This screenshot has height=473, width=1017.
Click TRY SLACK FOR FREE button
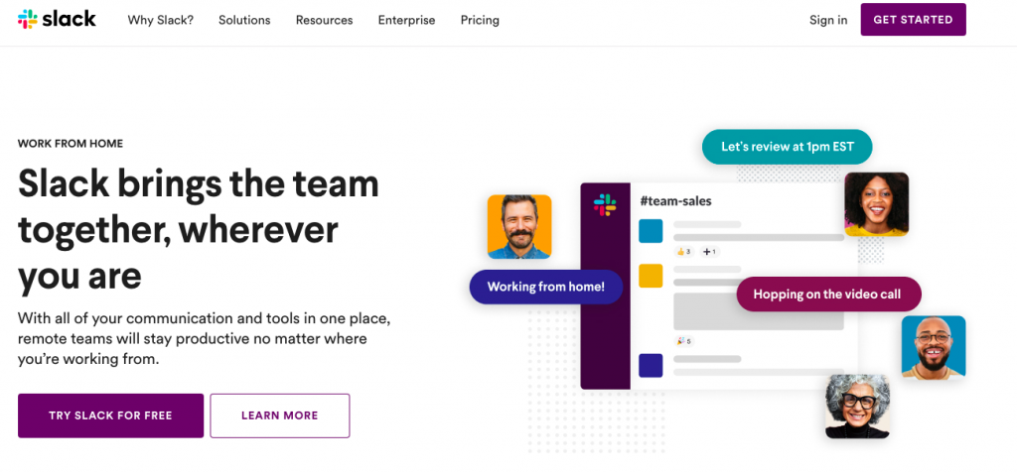tap(110, 415)
